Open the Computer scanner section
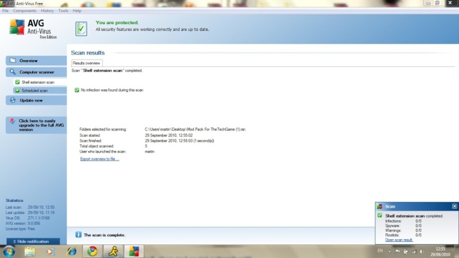The width and height of the screenshot is (459, 258). (x=36, y=72)
